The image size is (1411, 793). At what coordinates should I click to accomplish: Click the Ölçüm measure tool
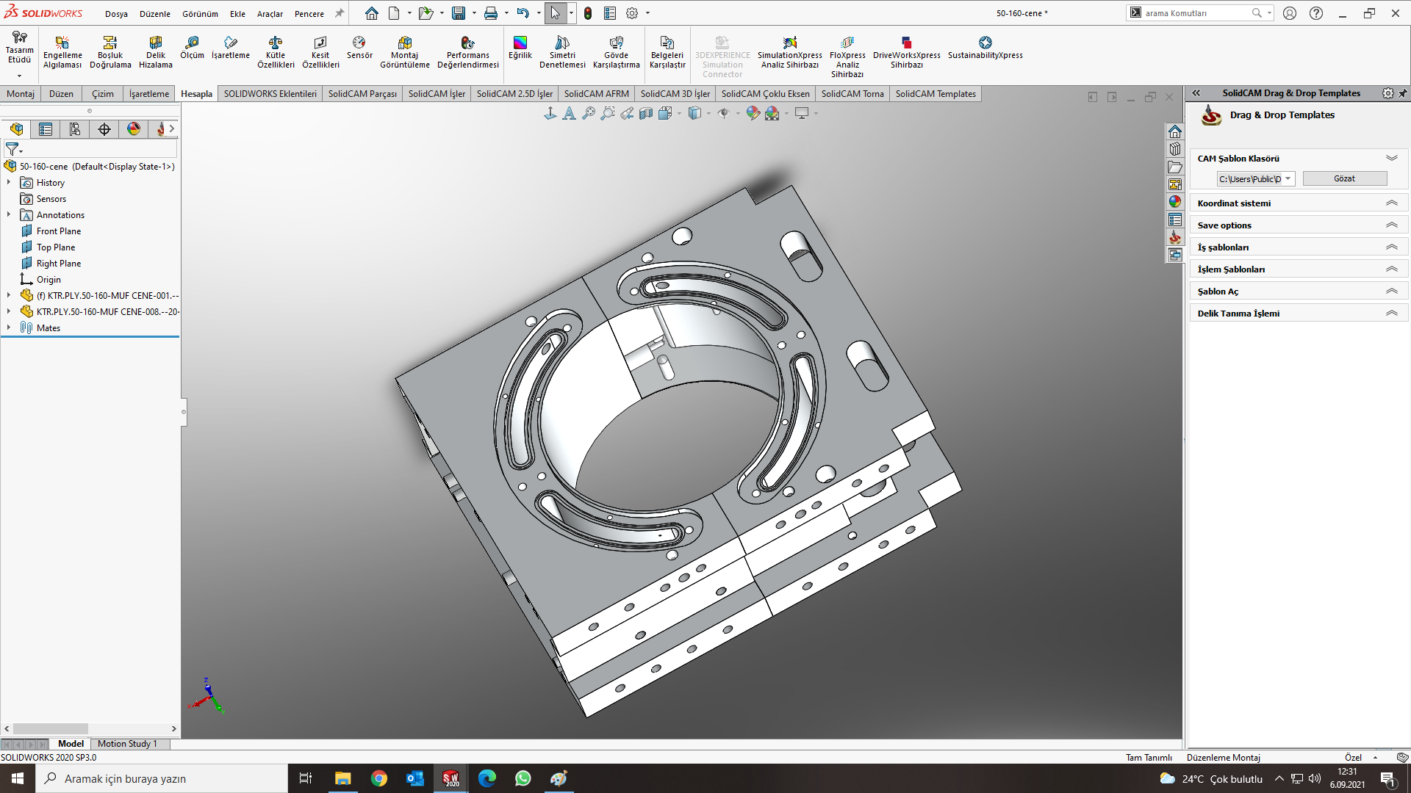tap(192, 48)
